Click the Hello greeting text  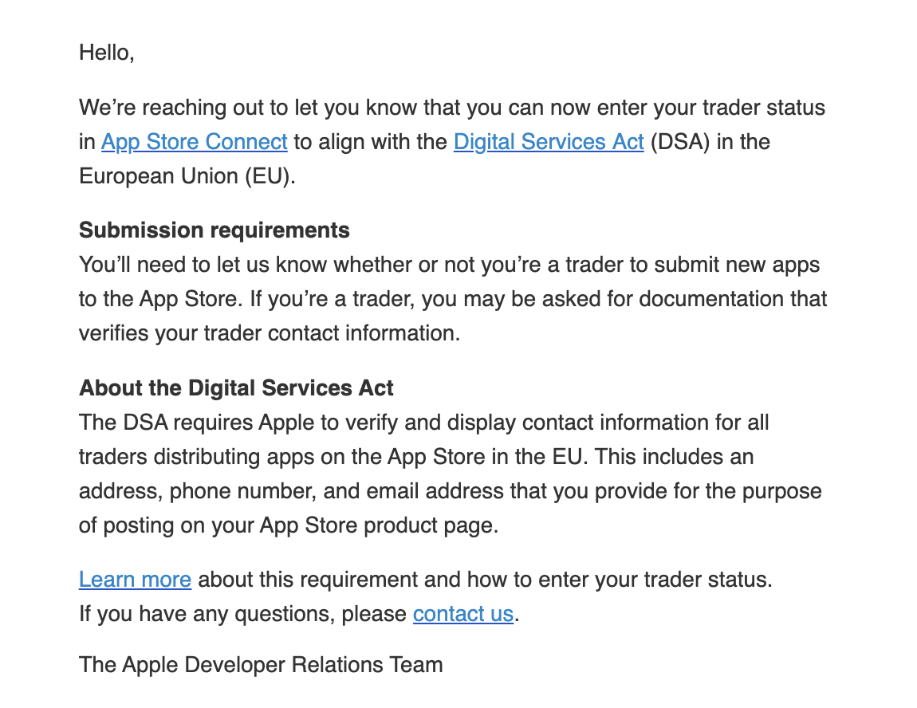click(x=106, y=53)
